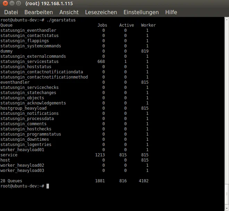The height and width of the screenshot is (211, 229).
Task: Click the worker_heavyload02 queue name
Action: coord(22,165)
